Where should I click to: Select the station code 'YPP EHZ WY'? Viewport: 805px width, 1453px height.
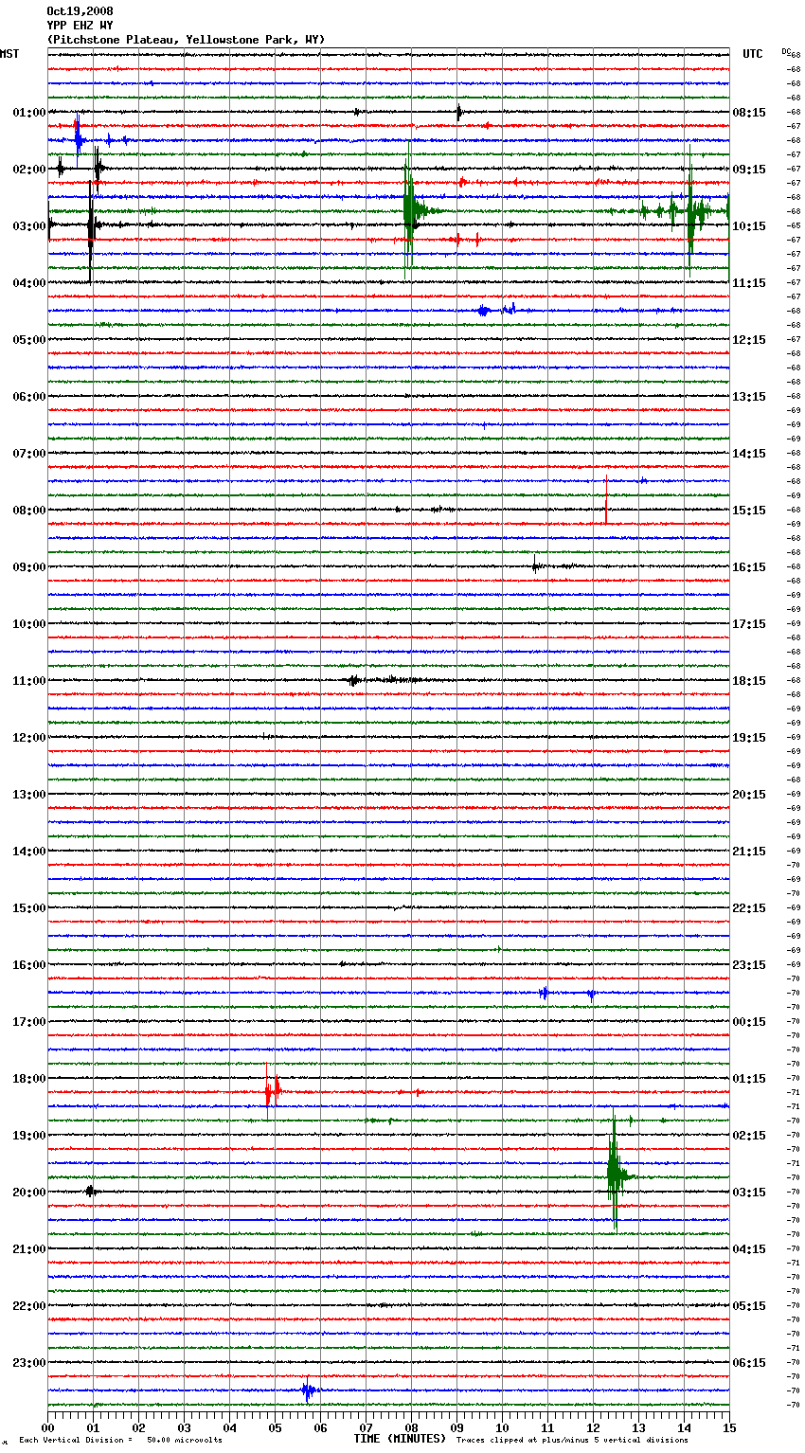click(x=80, y=26)
